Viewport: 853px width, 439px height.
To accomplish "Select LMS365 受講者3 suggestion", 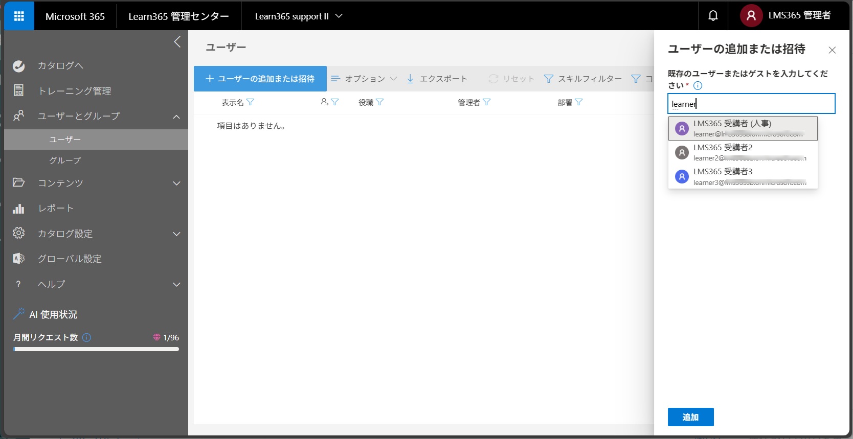I will coord(743,176).
